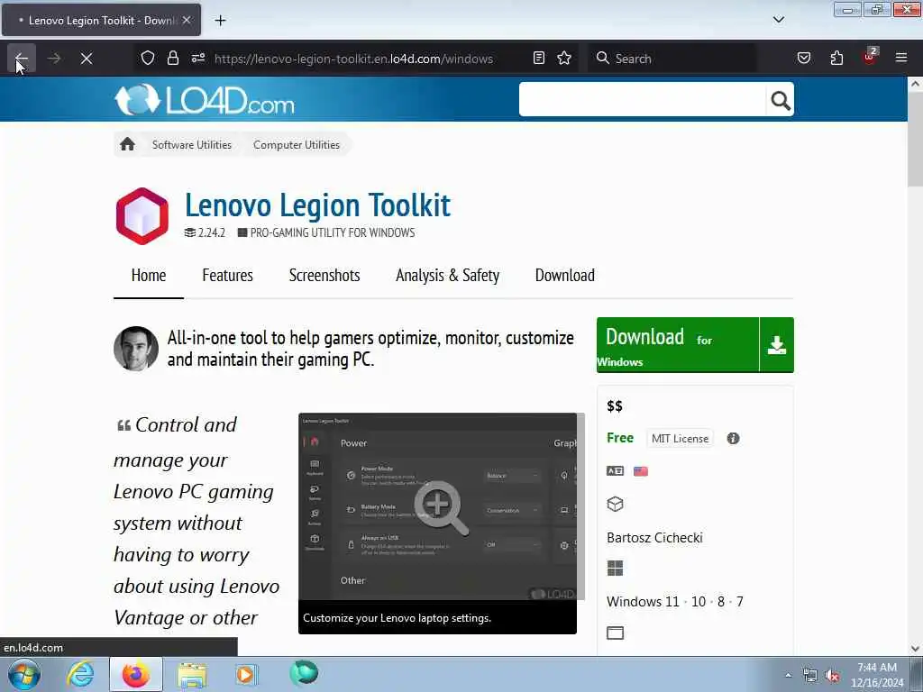
Task: Click the Windows 11 · 10 · 8 · 7 text
Action: (x=674, y=602)
